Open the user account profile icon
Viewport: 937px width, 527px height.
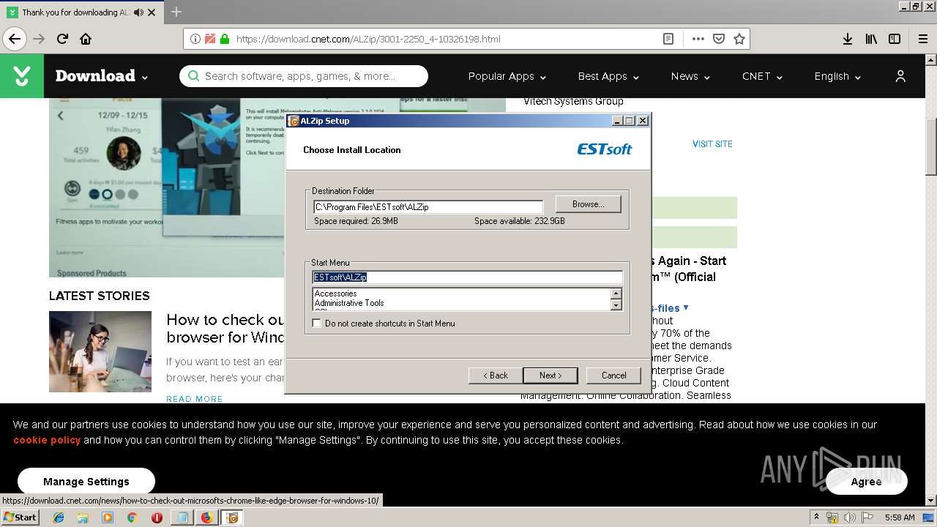coord(900,76)
